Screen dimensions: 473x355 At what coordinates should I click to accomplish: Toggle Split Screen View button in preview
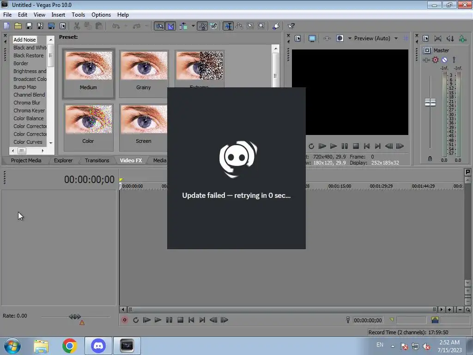[340, 38]
